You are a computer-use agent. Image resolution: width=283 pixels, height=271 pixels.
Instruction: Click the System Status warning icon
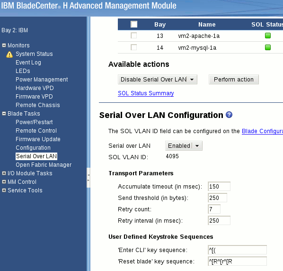[9, 54]
